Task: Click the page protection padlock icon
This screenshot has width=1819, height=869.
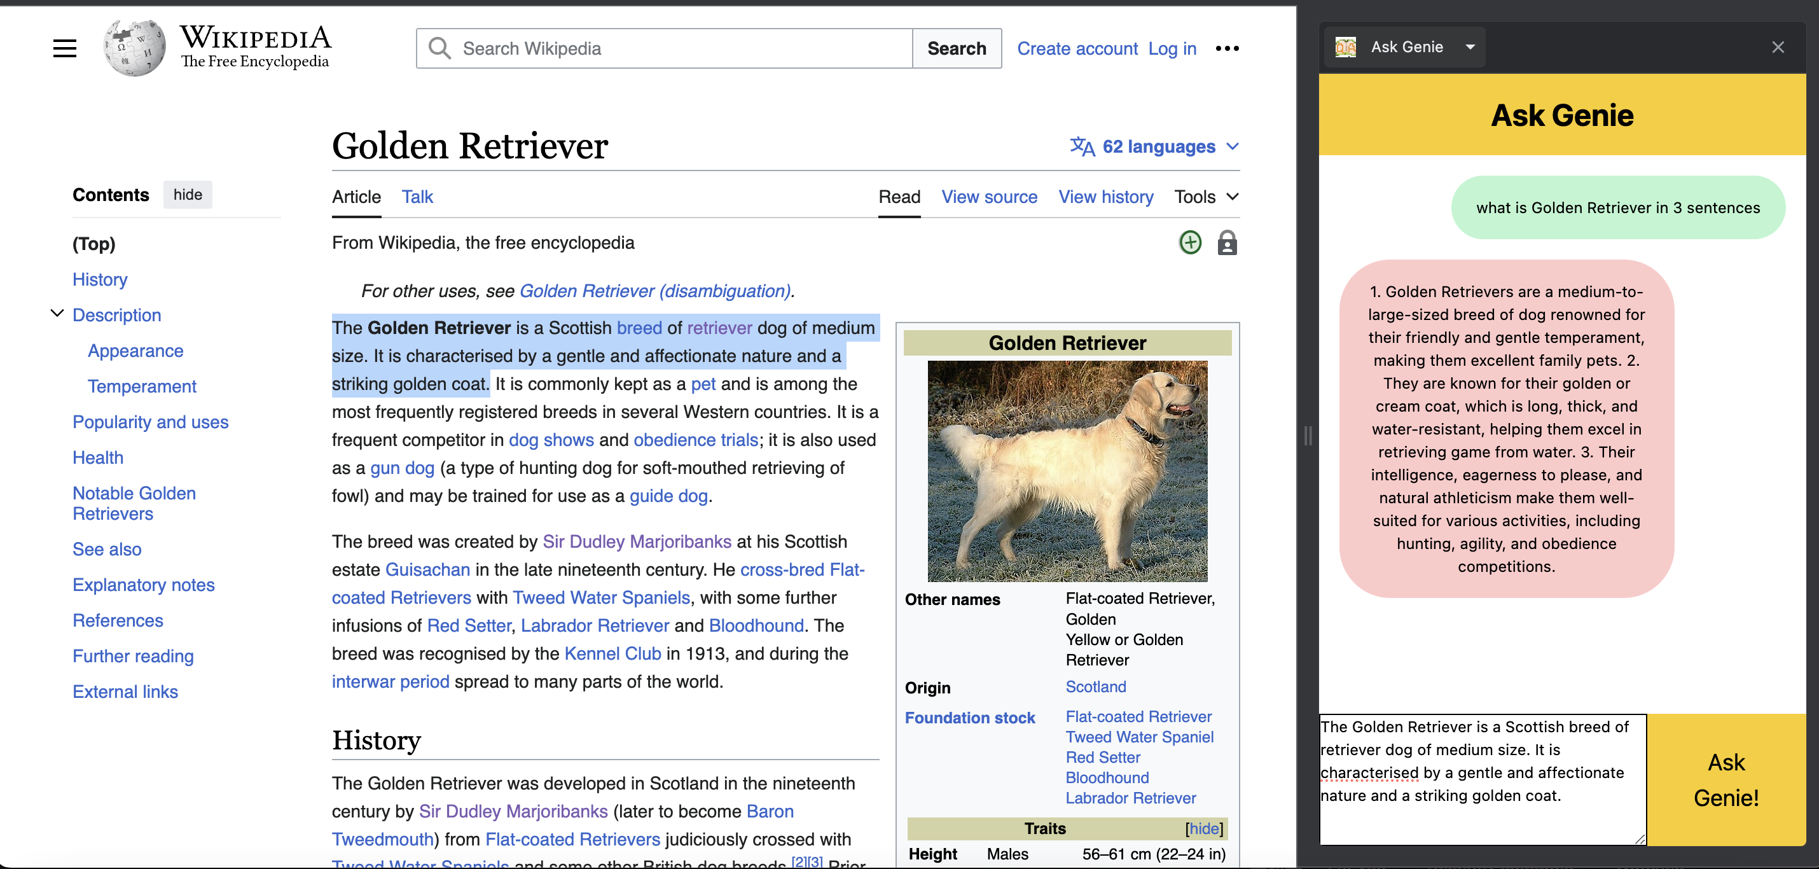Action: click(x=1227, y=242)
